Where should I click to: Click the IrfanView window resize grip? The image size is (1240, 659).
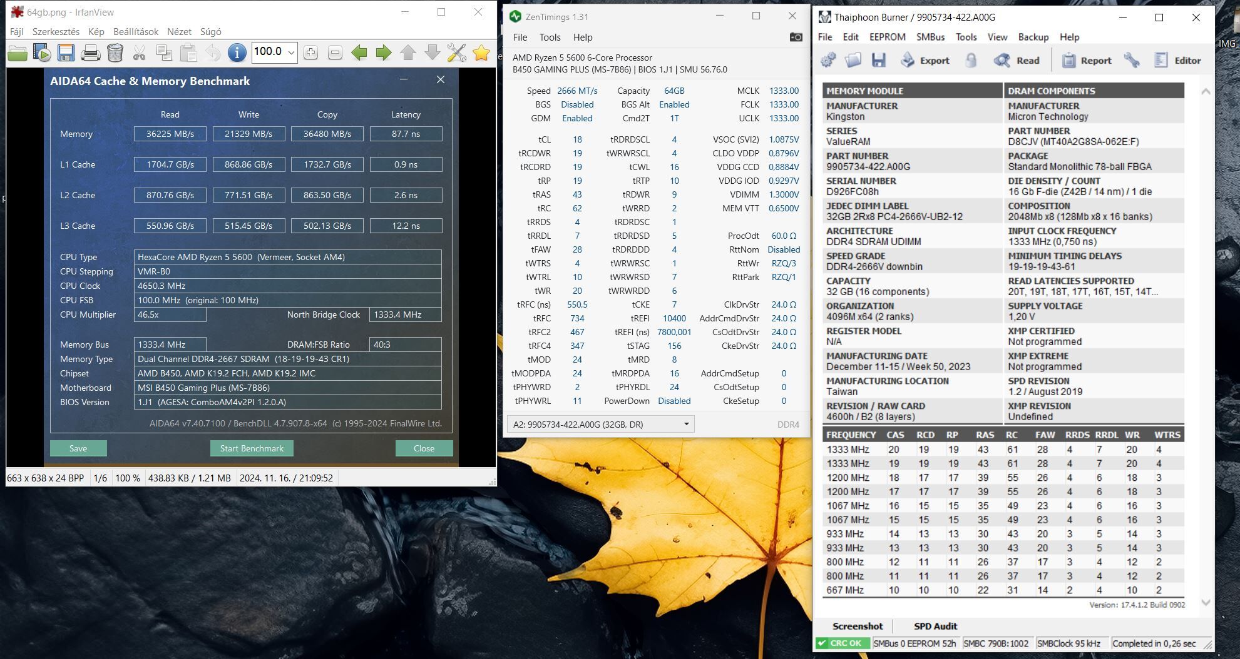(492, 482)
